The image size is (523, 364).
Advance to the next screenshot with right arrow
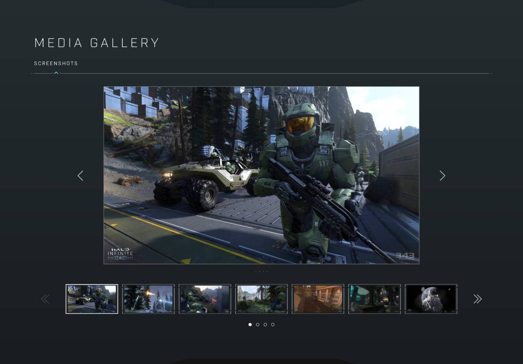pos(442,175)
